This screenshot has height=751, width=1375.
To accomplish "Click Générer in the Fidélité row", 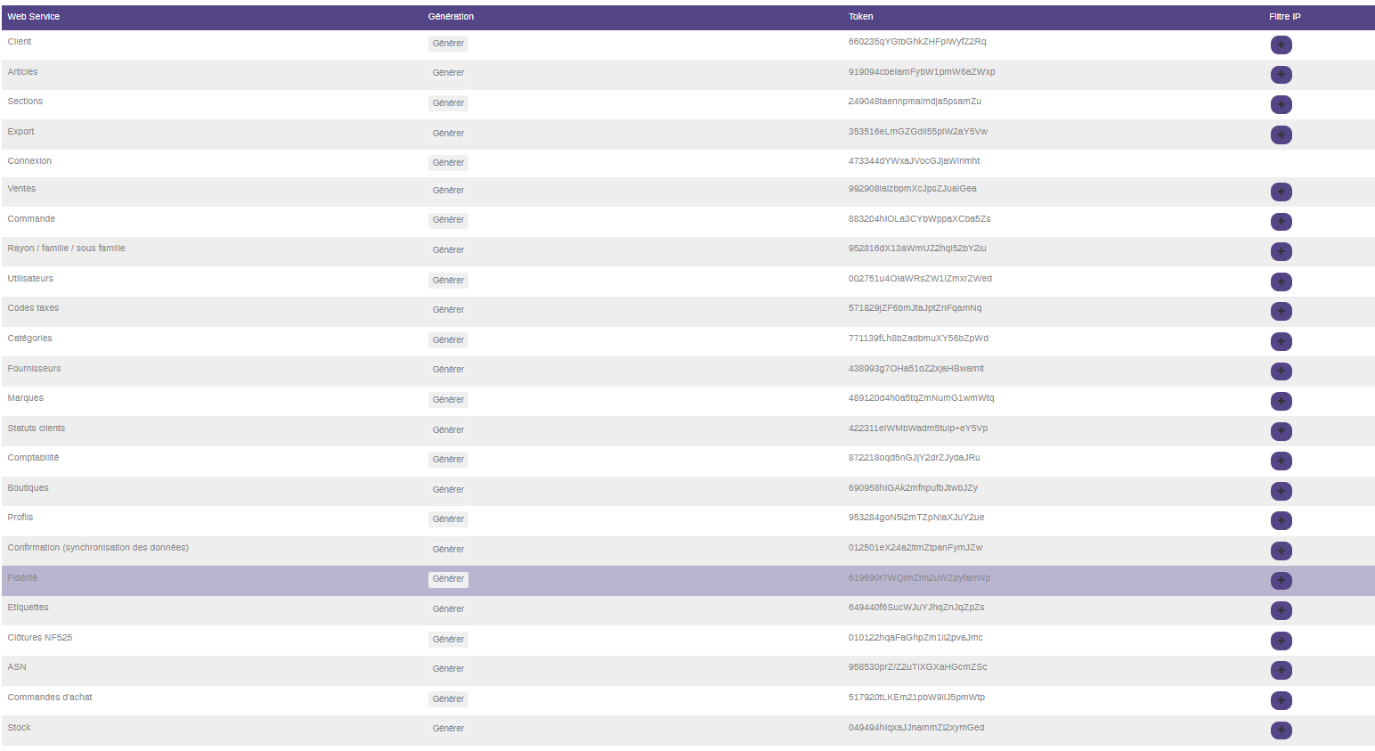I will pos(448,579).
